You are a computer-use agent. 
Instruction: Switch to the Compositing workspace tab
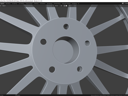click(57, 4)
